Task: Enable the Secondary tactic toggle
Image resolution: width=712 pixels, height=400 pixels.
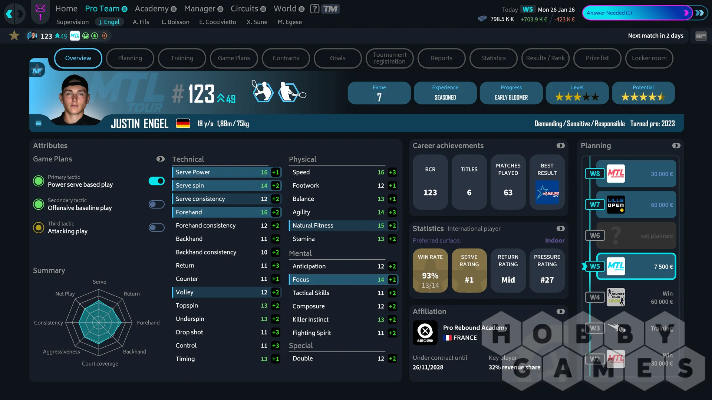Action: point(156,204)
